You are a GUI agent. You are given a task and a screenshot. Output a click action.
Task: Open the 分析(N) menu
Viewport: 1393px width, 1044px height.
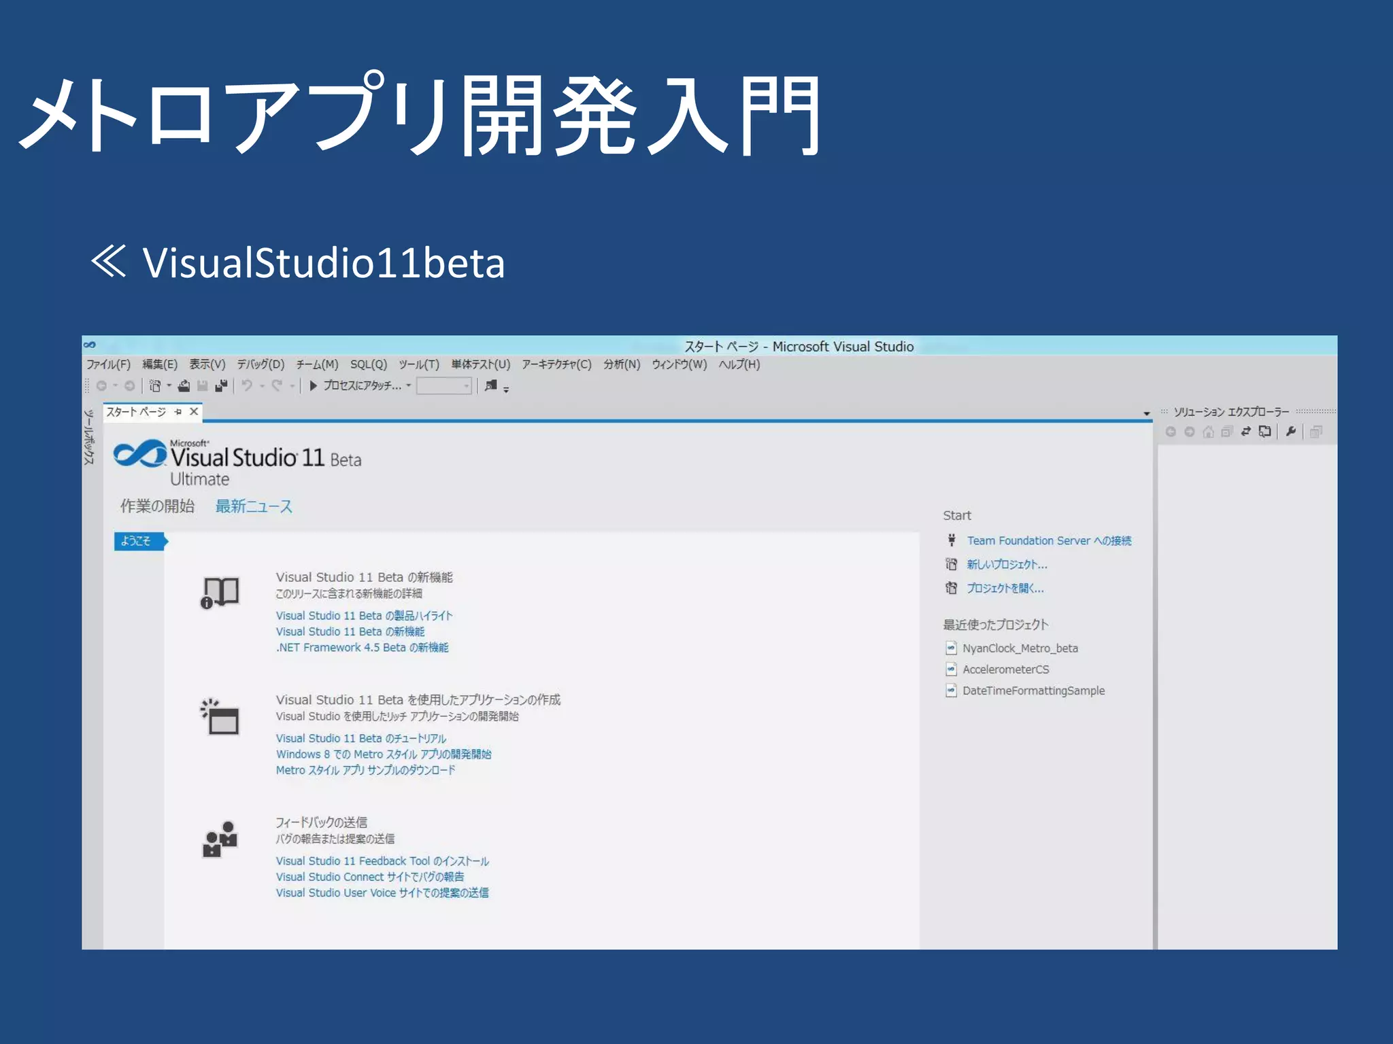622,364
